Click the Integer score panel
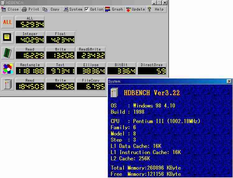Screen dimensions: 233x178 coord(30,38)
